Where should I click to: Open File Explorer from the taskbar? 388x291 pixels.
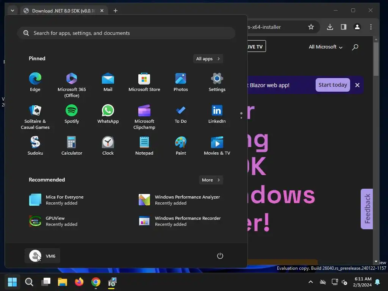click(x=63, y=282)
